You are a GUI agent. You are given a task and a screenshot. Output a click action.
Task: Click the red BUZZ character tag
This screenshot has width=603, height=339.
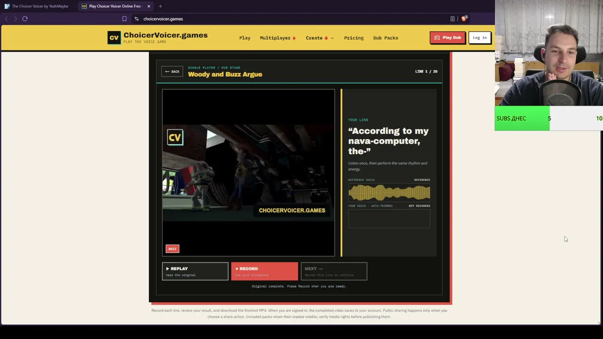point(172,249)
